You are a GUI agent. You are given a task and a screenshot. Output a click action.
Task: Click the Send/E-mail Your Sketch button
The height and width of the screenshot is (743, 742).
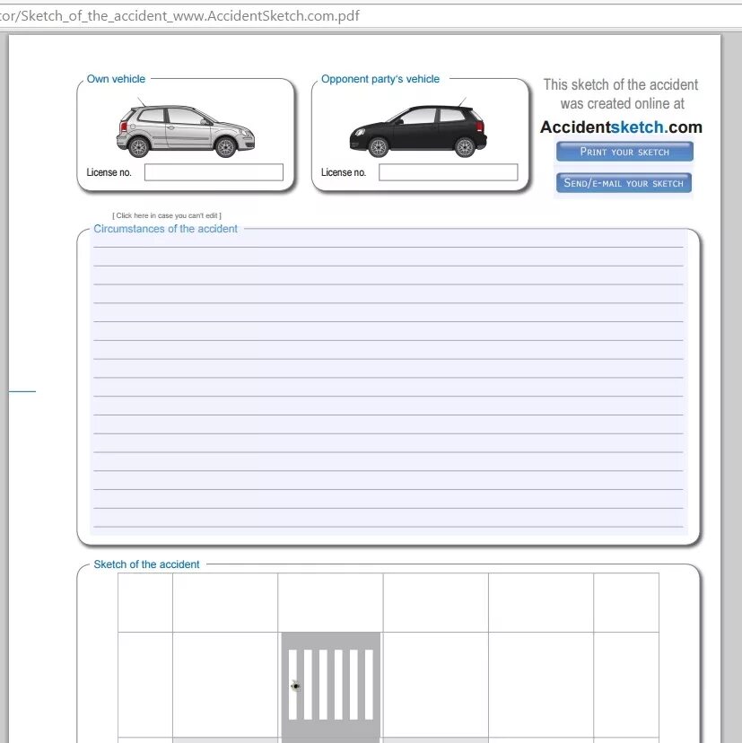tap(624, 183)
